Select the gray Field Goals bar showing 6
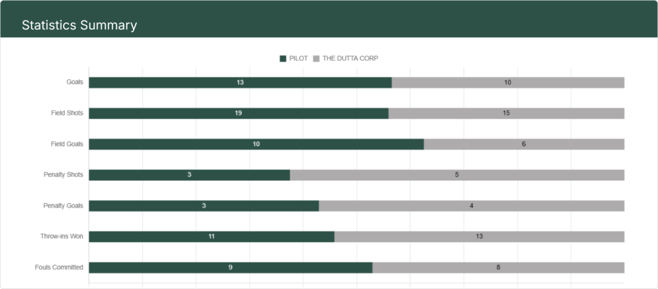Viewport: 658px width, 289px height. click(524, 144)
